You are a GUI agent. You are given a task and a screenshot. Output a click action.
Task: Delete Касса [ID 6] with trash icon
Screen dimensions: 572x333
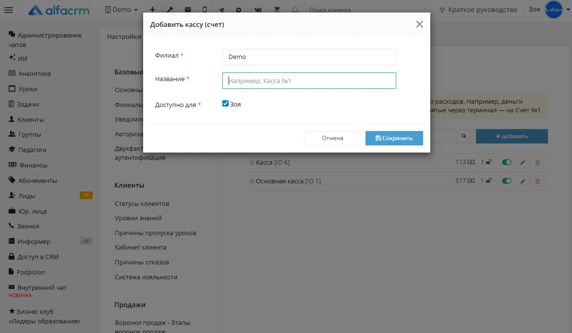coord(537,163)
